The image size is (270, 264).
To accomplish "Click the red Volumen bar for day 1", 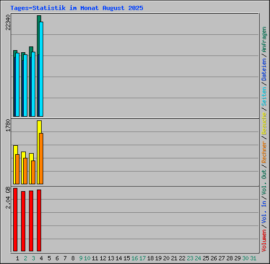I will tap(15, 220).
